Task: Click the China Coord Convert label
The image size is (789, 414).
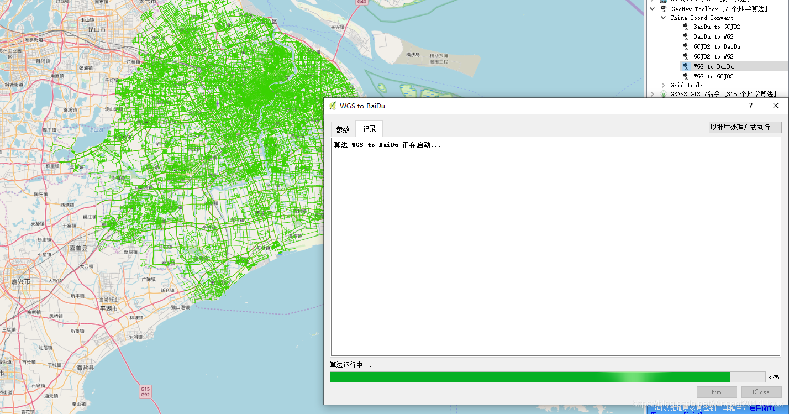Action: coord(702,18)
